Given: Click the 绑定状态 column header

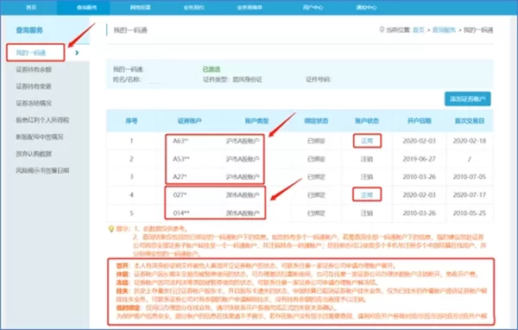Looking at the screenshot, I should (316, 121).
